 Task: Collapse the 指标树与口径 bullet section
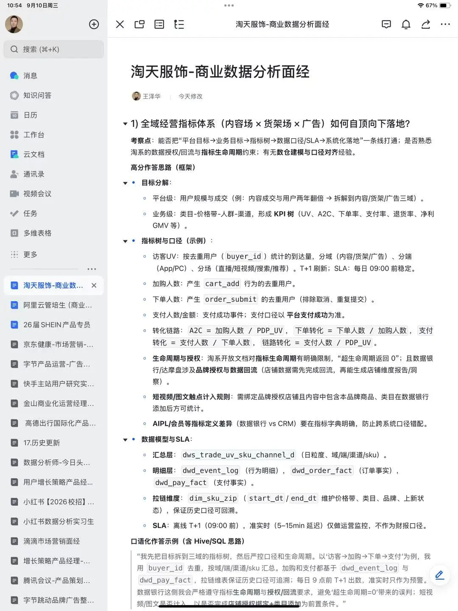[125, 241]
